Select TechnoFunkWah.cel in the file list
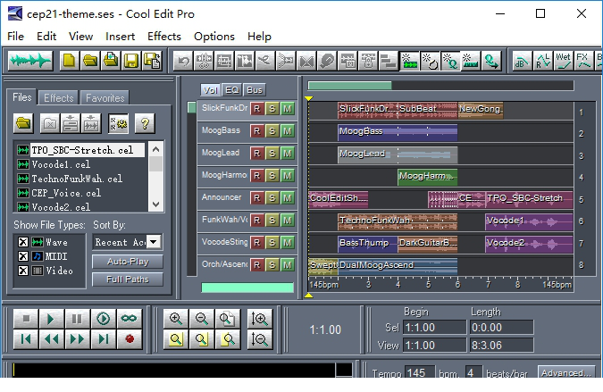Image resolution: width=603 pixels, height=392 pixels. [77, 179]
